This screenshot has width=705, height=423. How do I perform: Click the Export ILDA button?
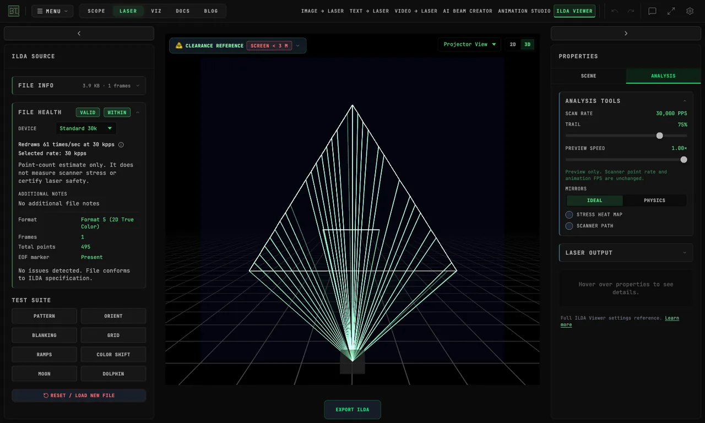[352, 410]
